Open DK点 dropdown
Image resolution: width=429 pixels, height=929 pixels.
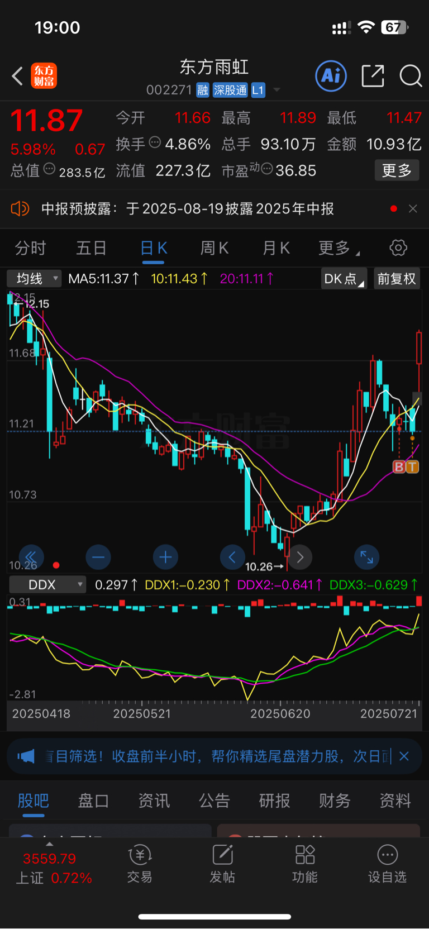tap(344, 278)
